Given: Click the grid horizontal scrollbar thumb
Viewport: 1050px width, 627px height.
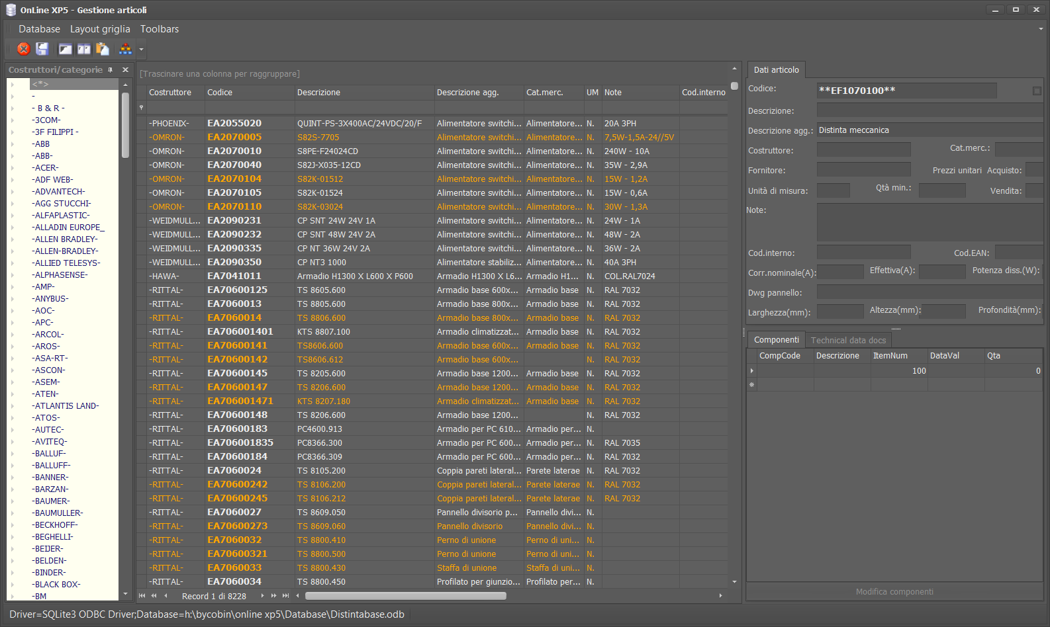Looking at the screenshot, I should [x=405, y=596].
